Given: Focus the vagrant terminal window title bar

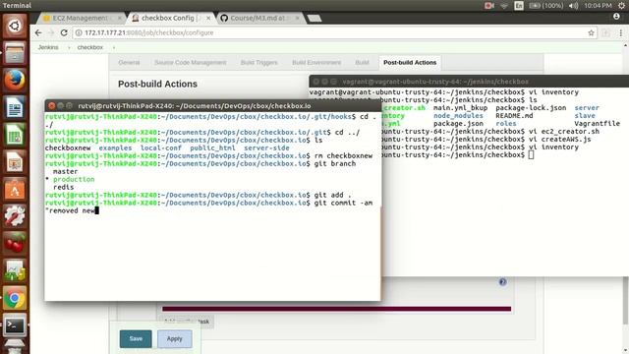Looking at the screenshot, I should pyautogui.click(x=469, y=81).
